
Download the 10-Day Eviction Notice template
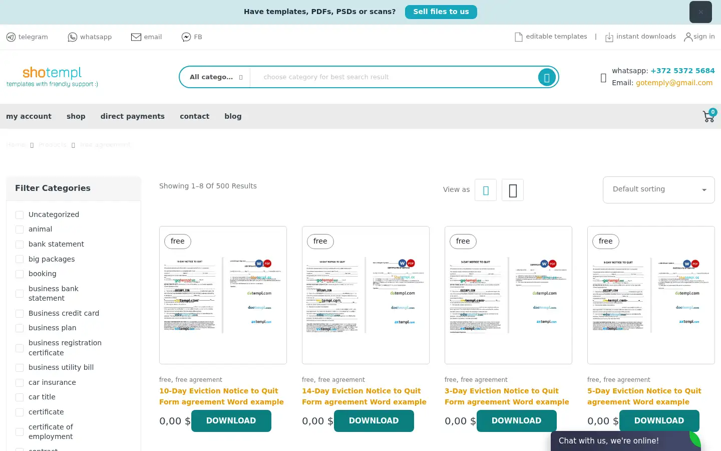[x=231, y=421]
